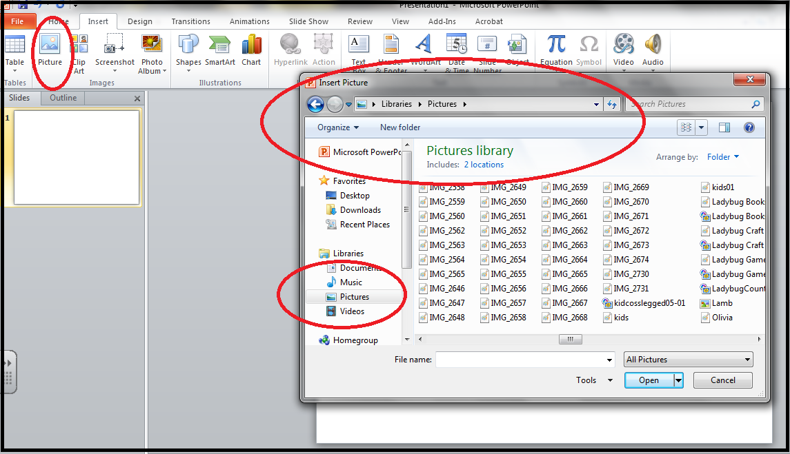Close the Slides/Outline pane
The image size is (790, 454).
tap(137, 99)
